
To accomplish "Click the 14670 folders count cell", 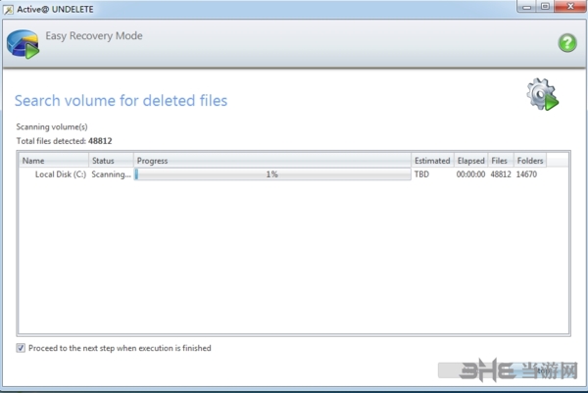I will [526, 174].
